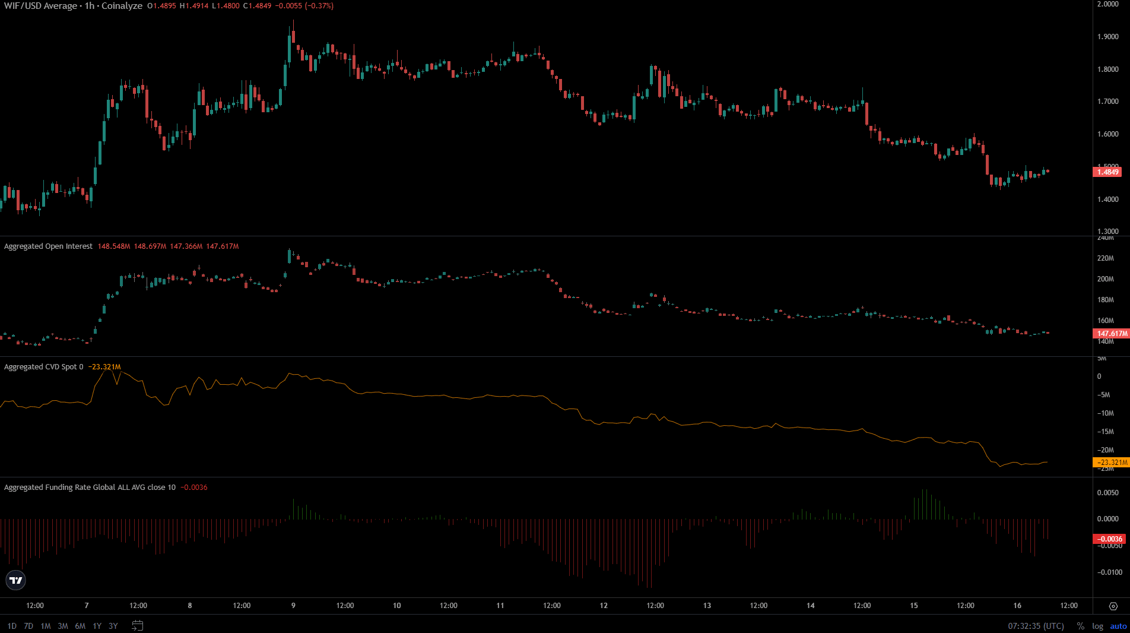Click the 0.0050 funding axis value

click(x=1108, y=493)
